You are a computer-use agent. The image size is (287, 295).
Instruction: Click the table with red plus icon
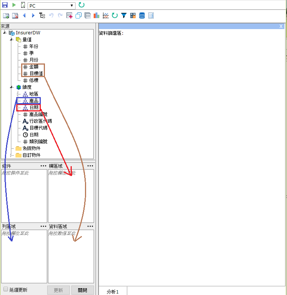coord(69,15)
